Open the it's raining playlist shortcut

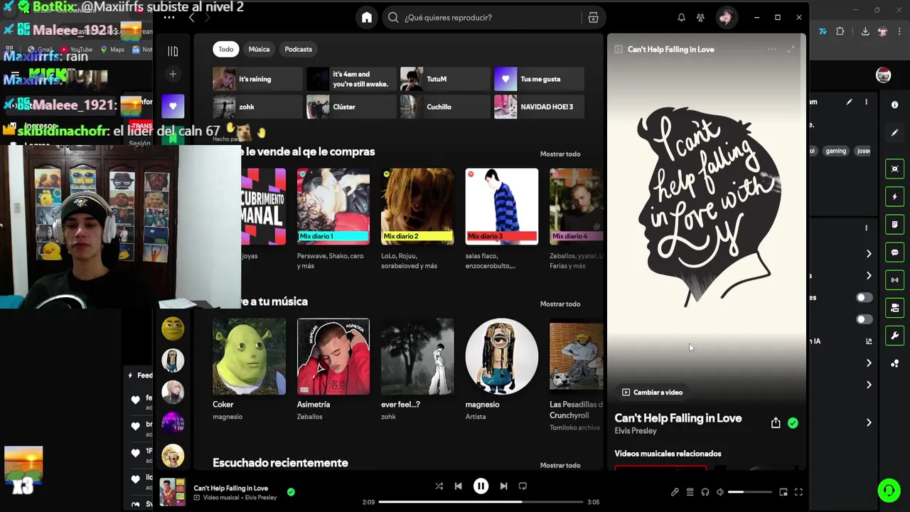tap(257, 79)
